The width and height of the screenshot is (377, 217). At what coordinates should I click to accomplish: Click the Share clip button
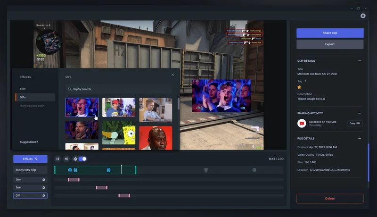[330, 33]
